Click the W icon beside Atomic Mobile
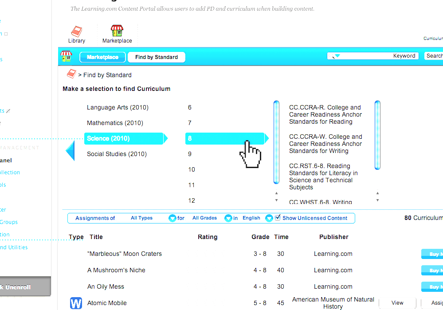Image resolution: width=443 pixels, height=310 pixels. point(76,303)
